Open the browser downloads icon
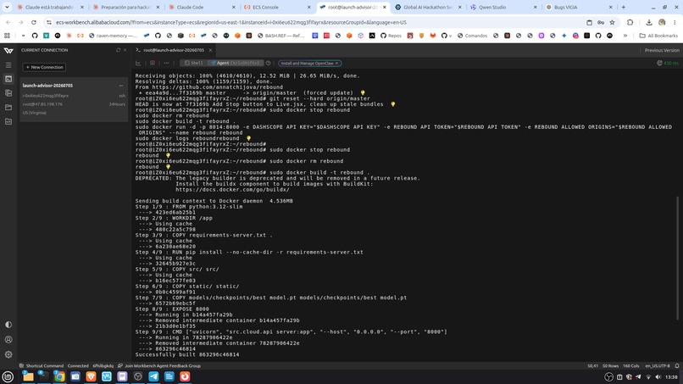683x384 pixels. coord(648,22)
